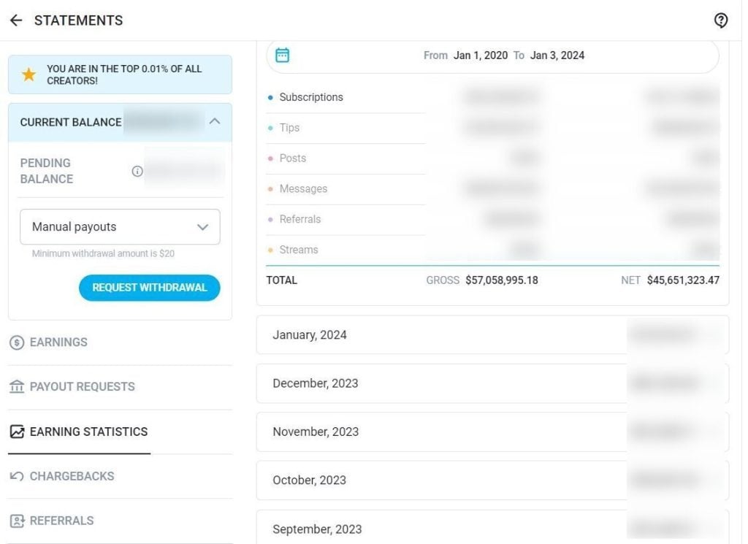Click the Referrals person icon
This screenshot has width=748, height=544.
click(x=17, y=521)
